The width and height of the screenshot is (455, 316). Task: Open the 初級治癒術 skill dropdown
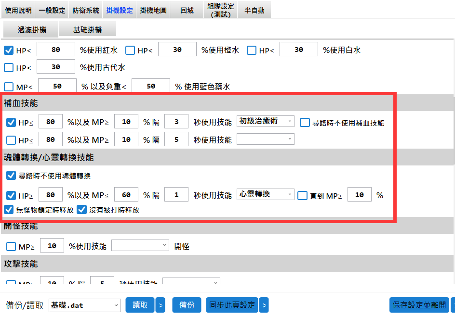point(266,122)
